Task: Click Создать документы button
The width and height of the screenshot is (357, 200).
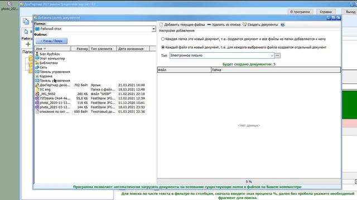Action: [x=260, y=24]
